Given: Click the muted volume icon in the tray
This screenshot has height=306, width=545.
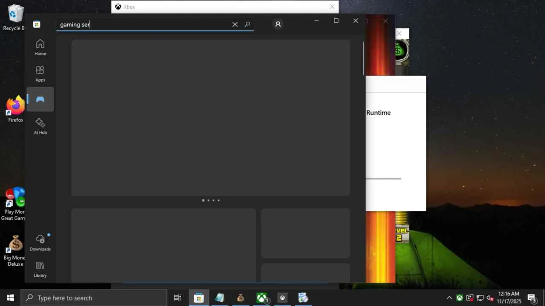Looking at the screenshot, I should [x=490, y=298].
